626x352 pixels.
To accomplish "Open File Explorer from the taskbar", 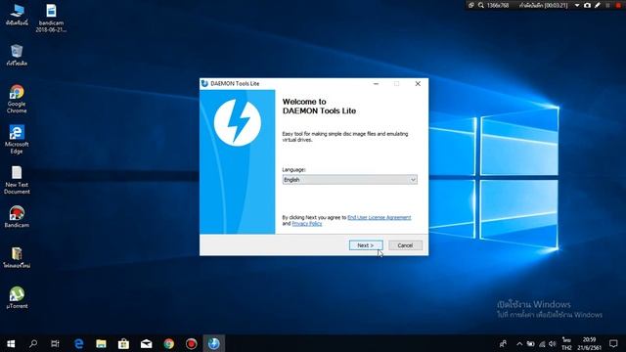I will 101,343.
